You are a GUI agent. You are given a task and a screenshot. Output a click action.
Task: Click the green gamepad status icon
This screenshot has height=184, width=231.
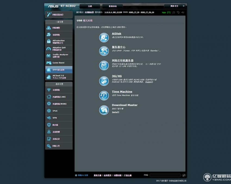pyautogui.click(x=169, y=13)
